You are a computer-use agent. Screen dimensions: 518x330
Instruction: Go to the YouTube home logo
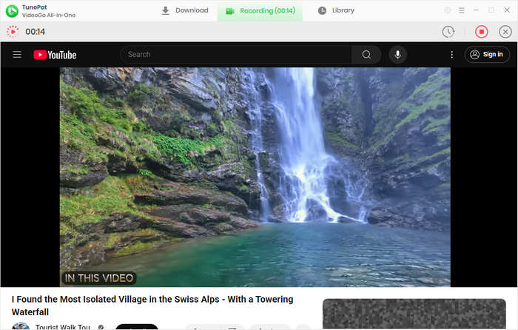pyautogui.click(x=55, y=55)
